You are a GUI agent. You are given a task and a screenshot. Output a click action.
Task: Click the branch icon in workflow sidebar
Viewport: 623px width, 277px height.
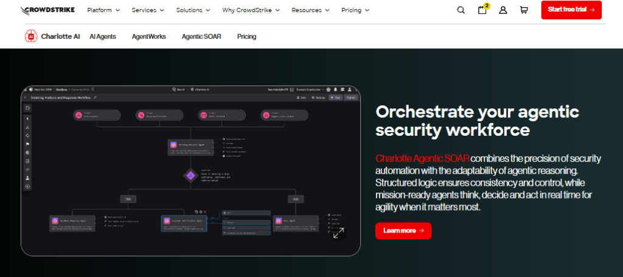[27, 127]
